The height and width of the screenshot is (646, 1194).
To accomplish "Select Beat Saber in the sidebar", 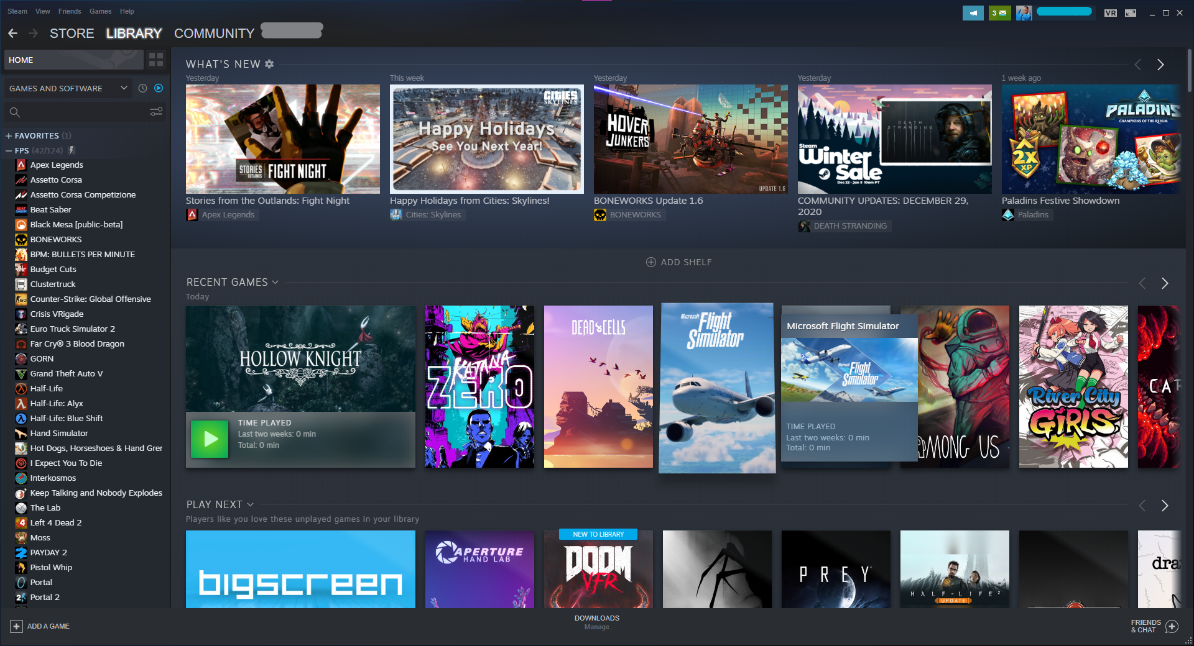I will [51, 209].
